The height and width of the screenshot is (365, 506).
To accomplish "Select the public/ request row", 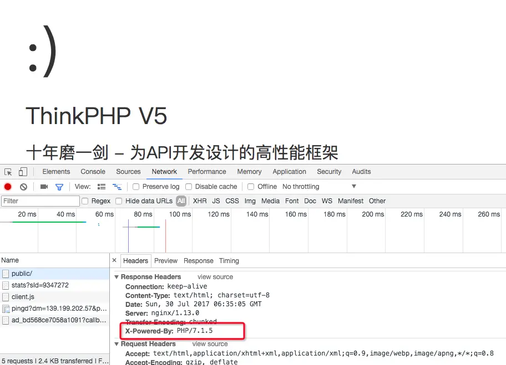I will 55,274.
